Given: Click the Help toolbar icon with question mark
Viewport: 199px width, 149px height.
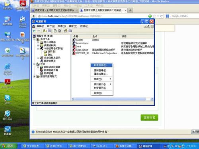Looking at the screenshot, I should tap(66, 31).
